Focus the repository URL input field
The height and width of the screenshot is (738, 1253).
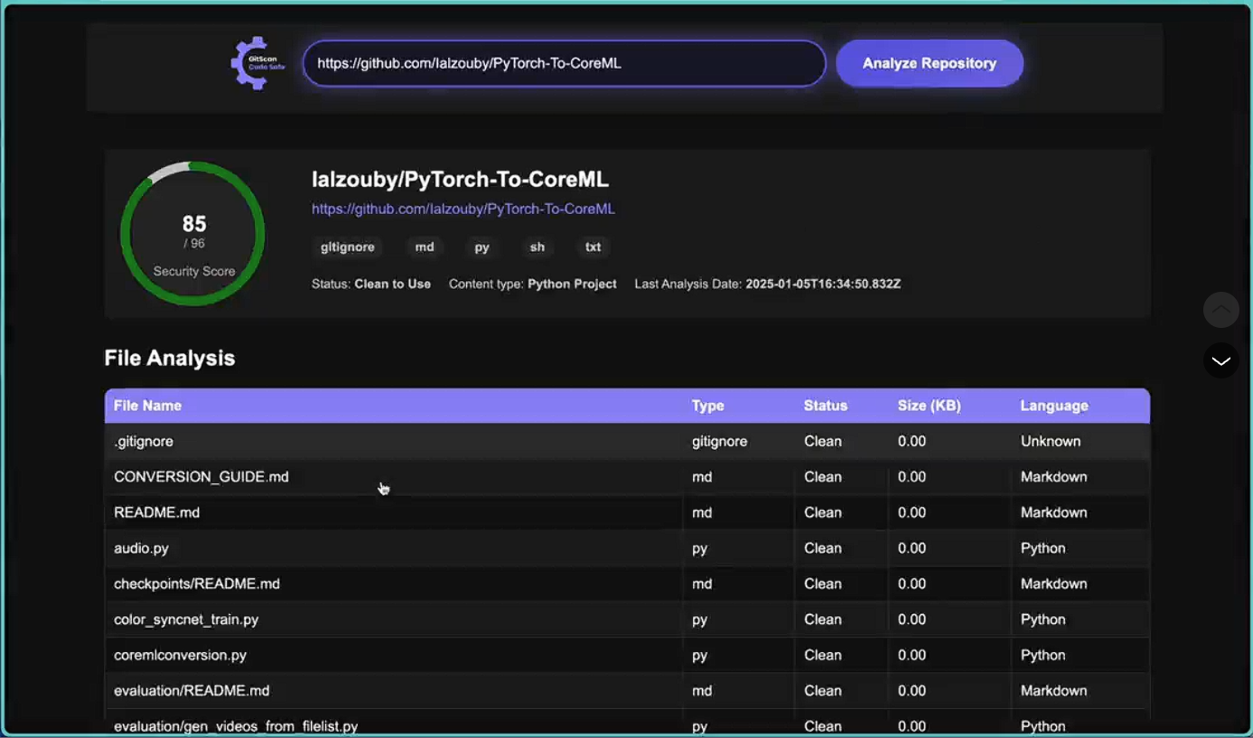pos(564,63)
